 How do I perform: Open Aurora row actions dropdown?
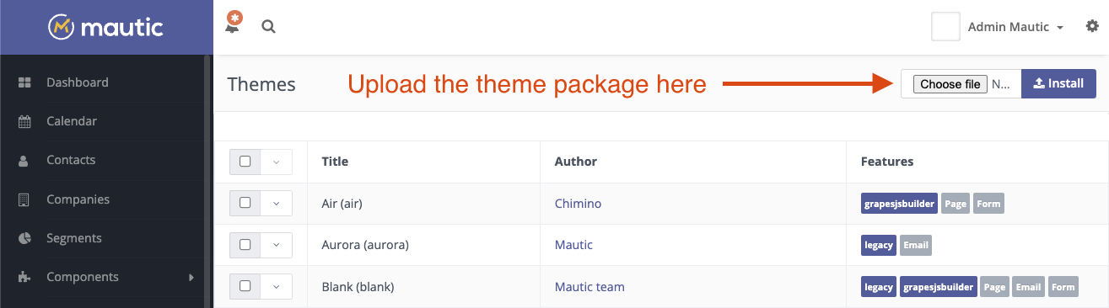pos(277,245)
